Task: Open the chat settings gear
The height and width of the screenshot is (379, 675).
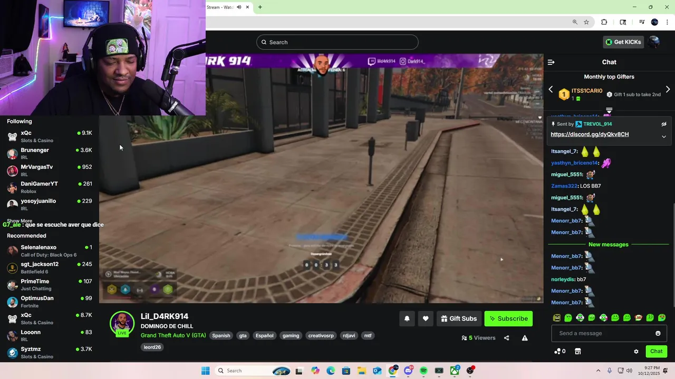Action: click(x=636, y=352)
